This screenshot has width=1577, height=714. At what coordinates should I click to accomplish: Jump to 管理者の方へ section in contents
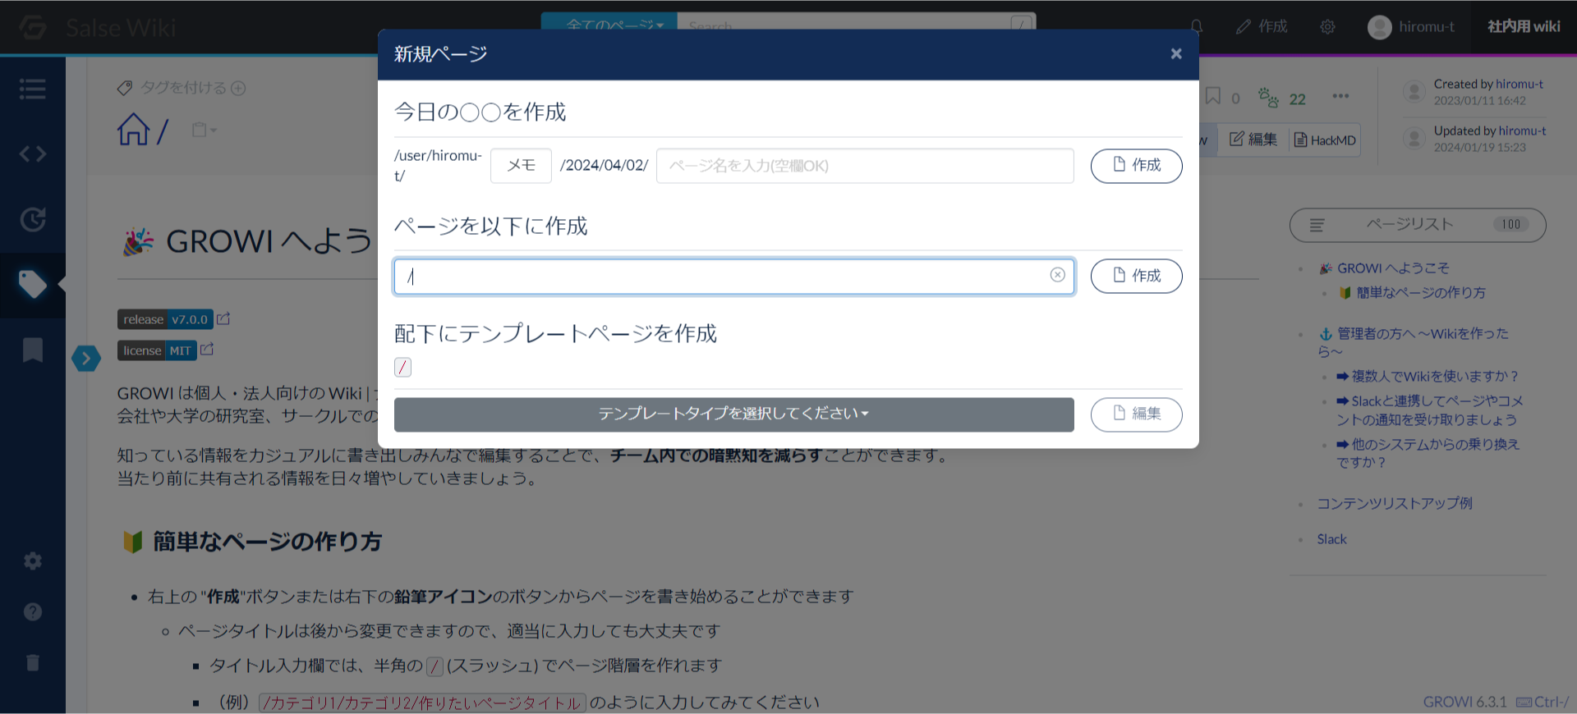point(1414,342)
